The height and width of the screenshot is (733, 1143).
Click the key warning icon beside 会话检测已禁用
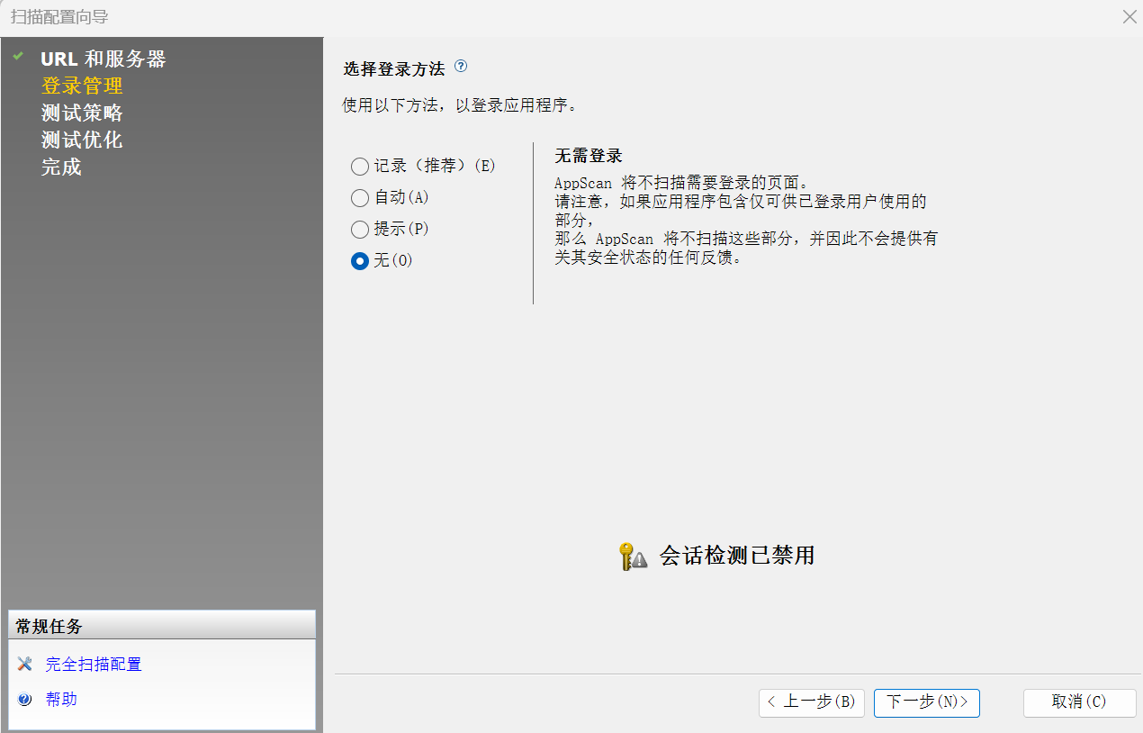(x=633, y=556)
